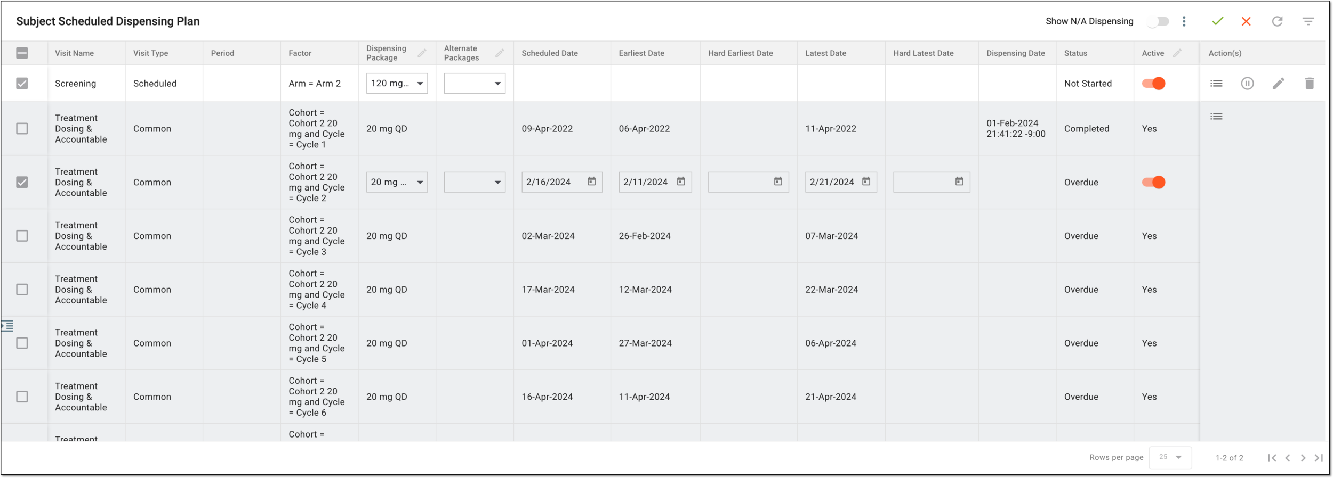
Task: Click the Arm = Arm 2 factor cell
Action: click(315, 84)
